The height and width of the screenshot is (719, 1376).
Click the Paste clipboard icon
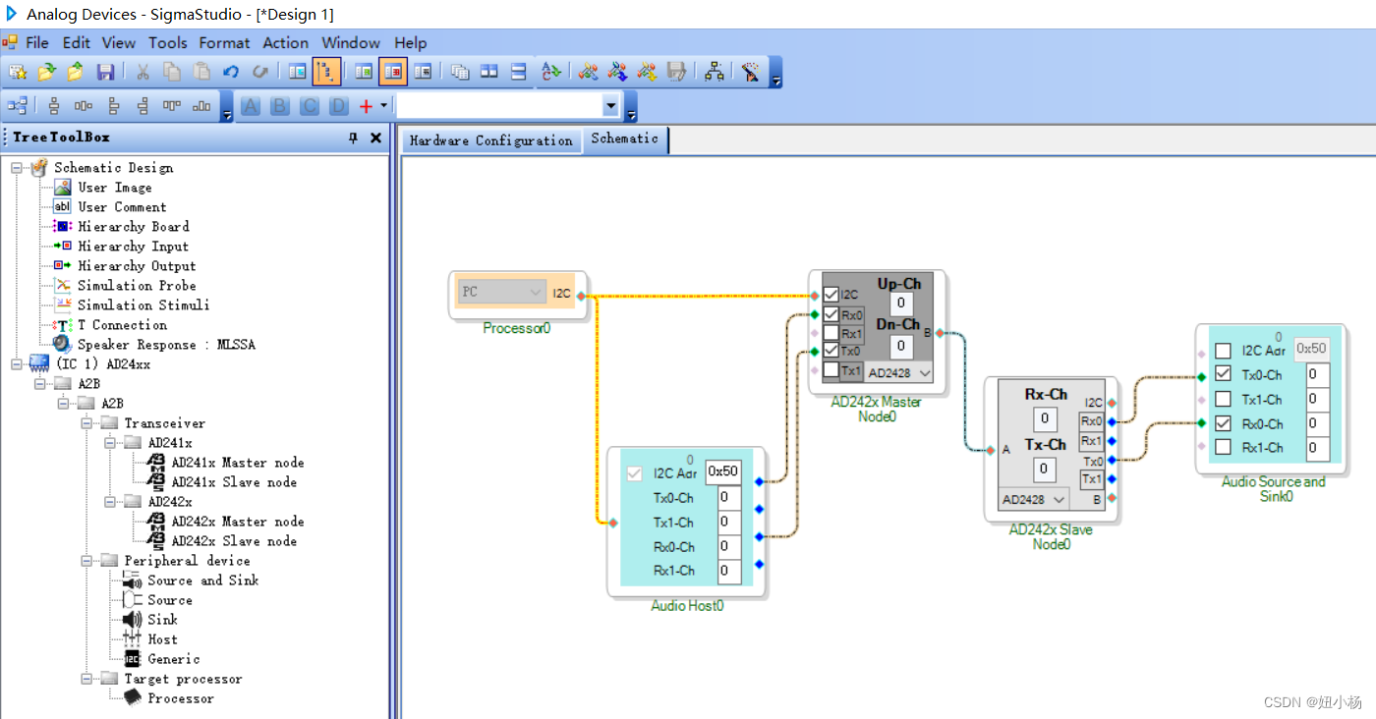(201, 72)
